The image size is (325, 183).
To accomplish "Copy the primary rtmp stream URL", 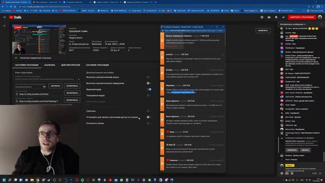I will [x=72, y=93].
